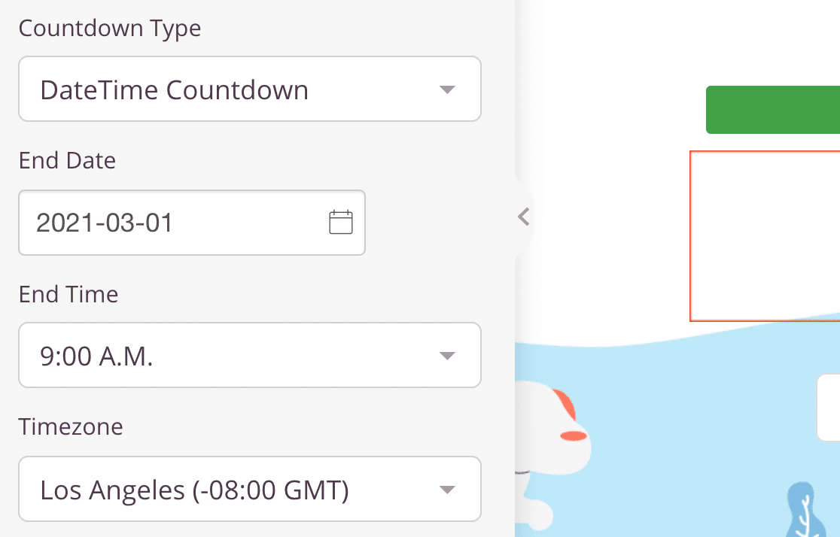Collapse the settings sidebar with the left chevron
840x537 pixels.
tap(524, 217)
